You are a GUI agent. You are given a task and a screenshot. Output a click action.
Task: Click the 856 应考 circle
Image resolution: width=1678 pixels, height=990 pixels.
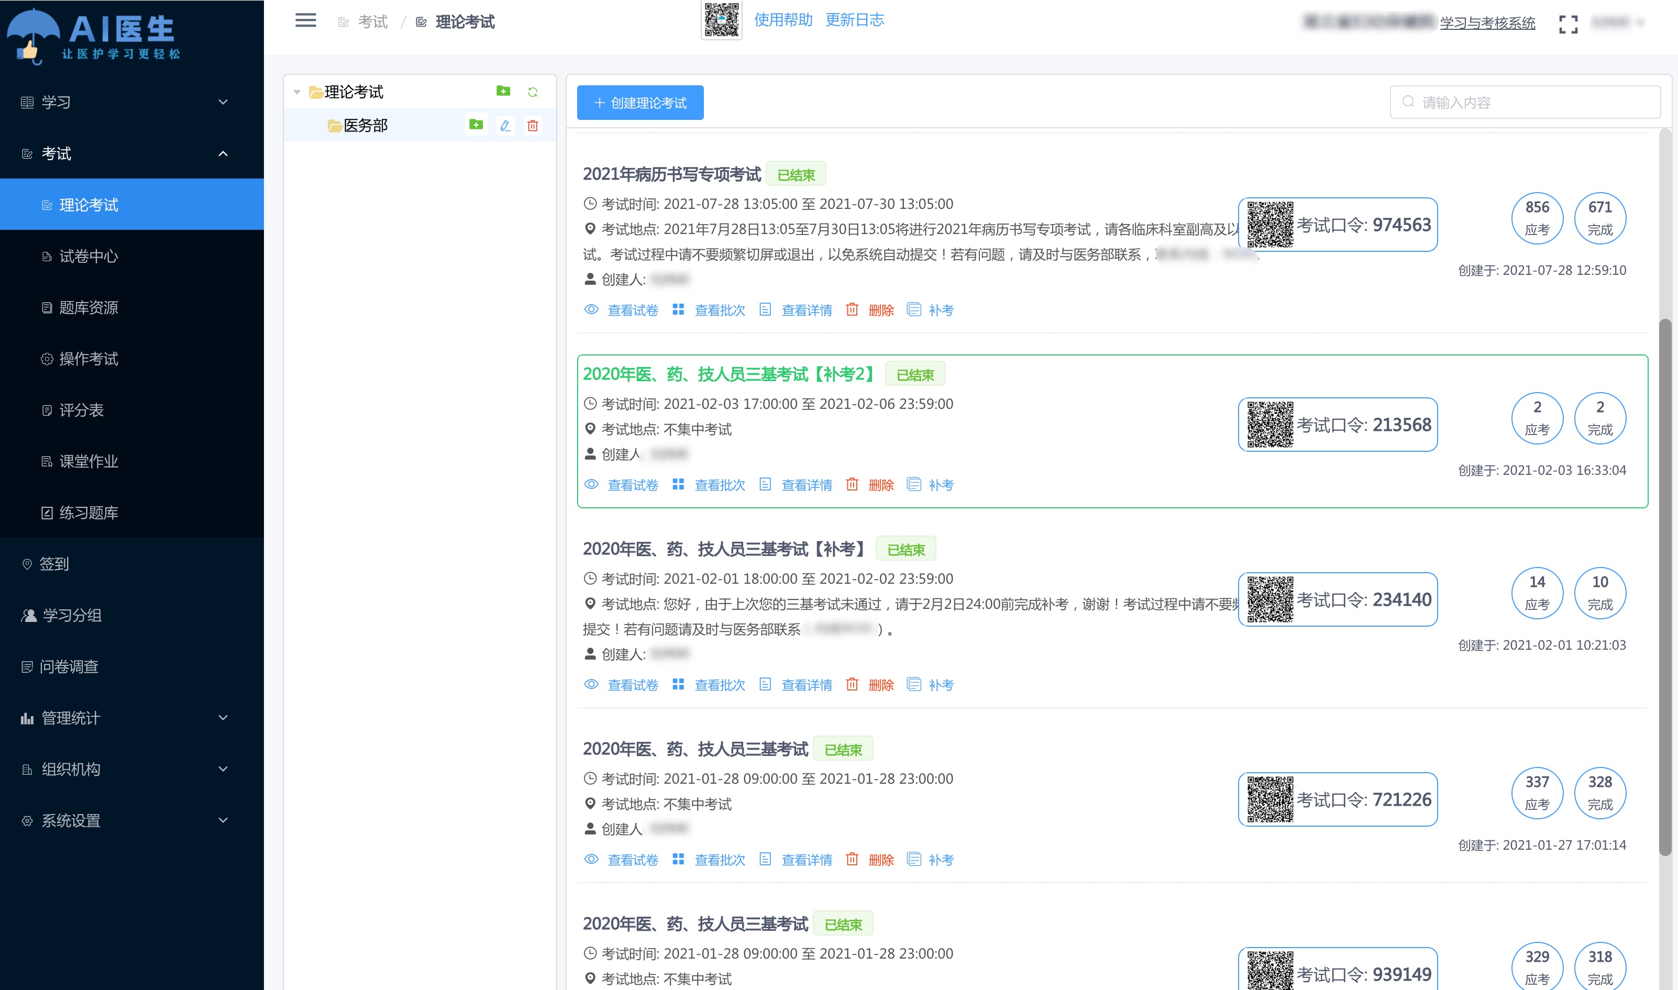pos(1537,218)
